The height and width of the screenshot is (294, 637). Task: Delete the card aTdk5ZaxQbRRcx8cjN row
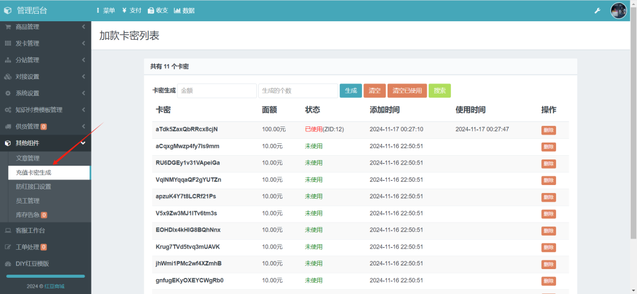[x=548, y=130]
